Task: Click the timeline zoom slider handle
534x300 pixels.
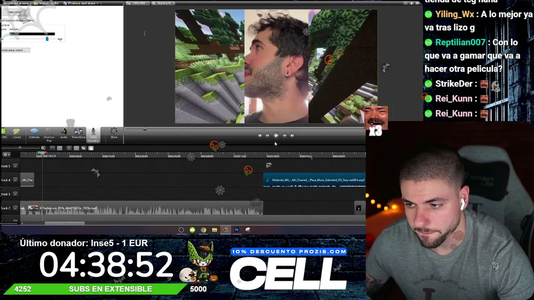Action: pos(20,148)
